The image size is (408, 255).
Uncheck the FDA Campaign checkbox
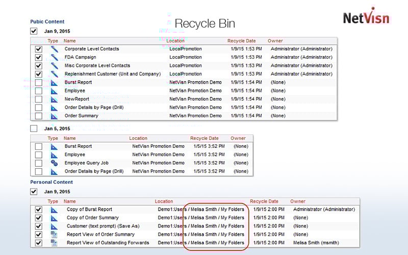(39, 57)
